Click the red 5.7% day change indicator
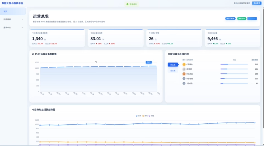Image resolution: width=264 pixels, height=146 pixels. point(40,44)
